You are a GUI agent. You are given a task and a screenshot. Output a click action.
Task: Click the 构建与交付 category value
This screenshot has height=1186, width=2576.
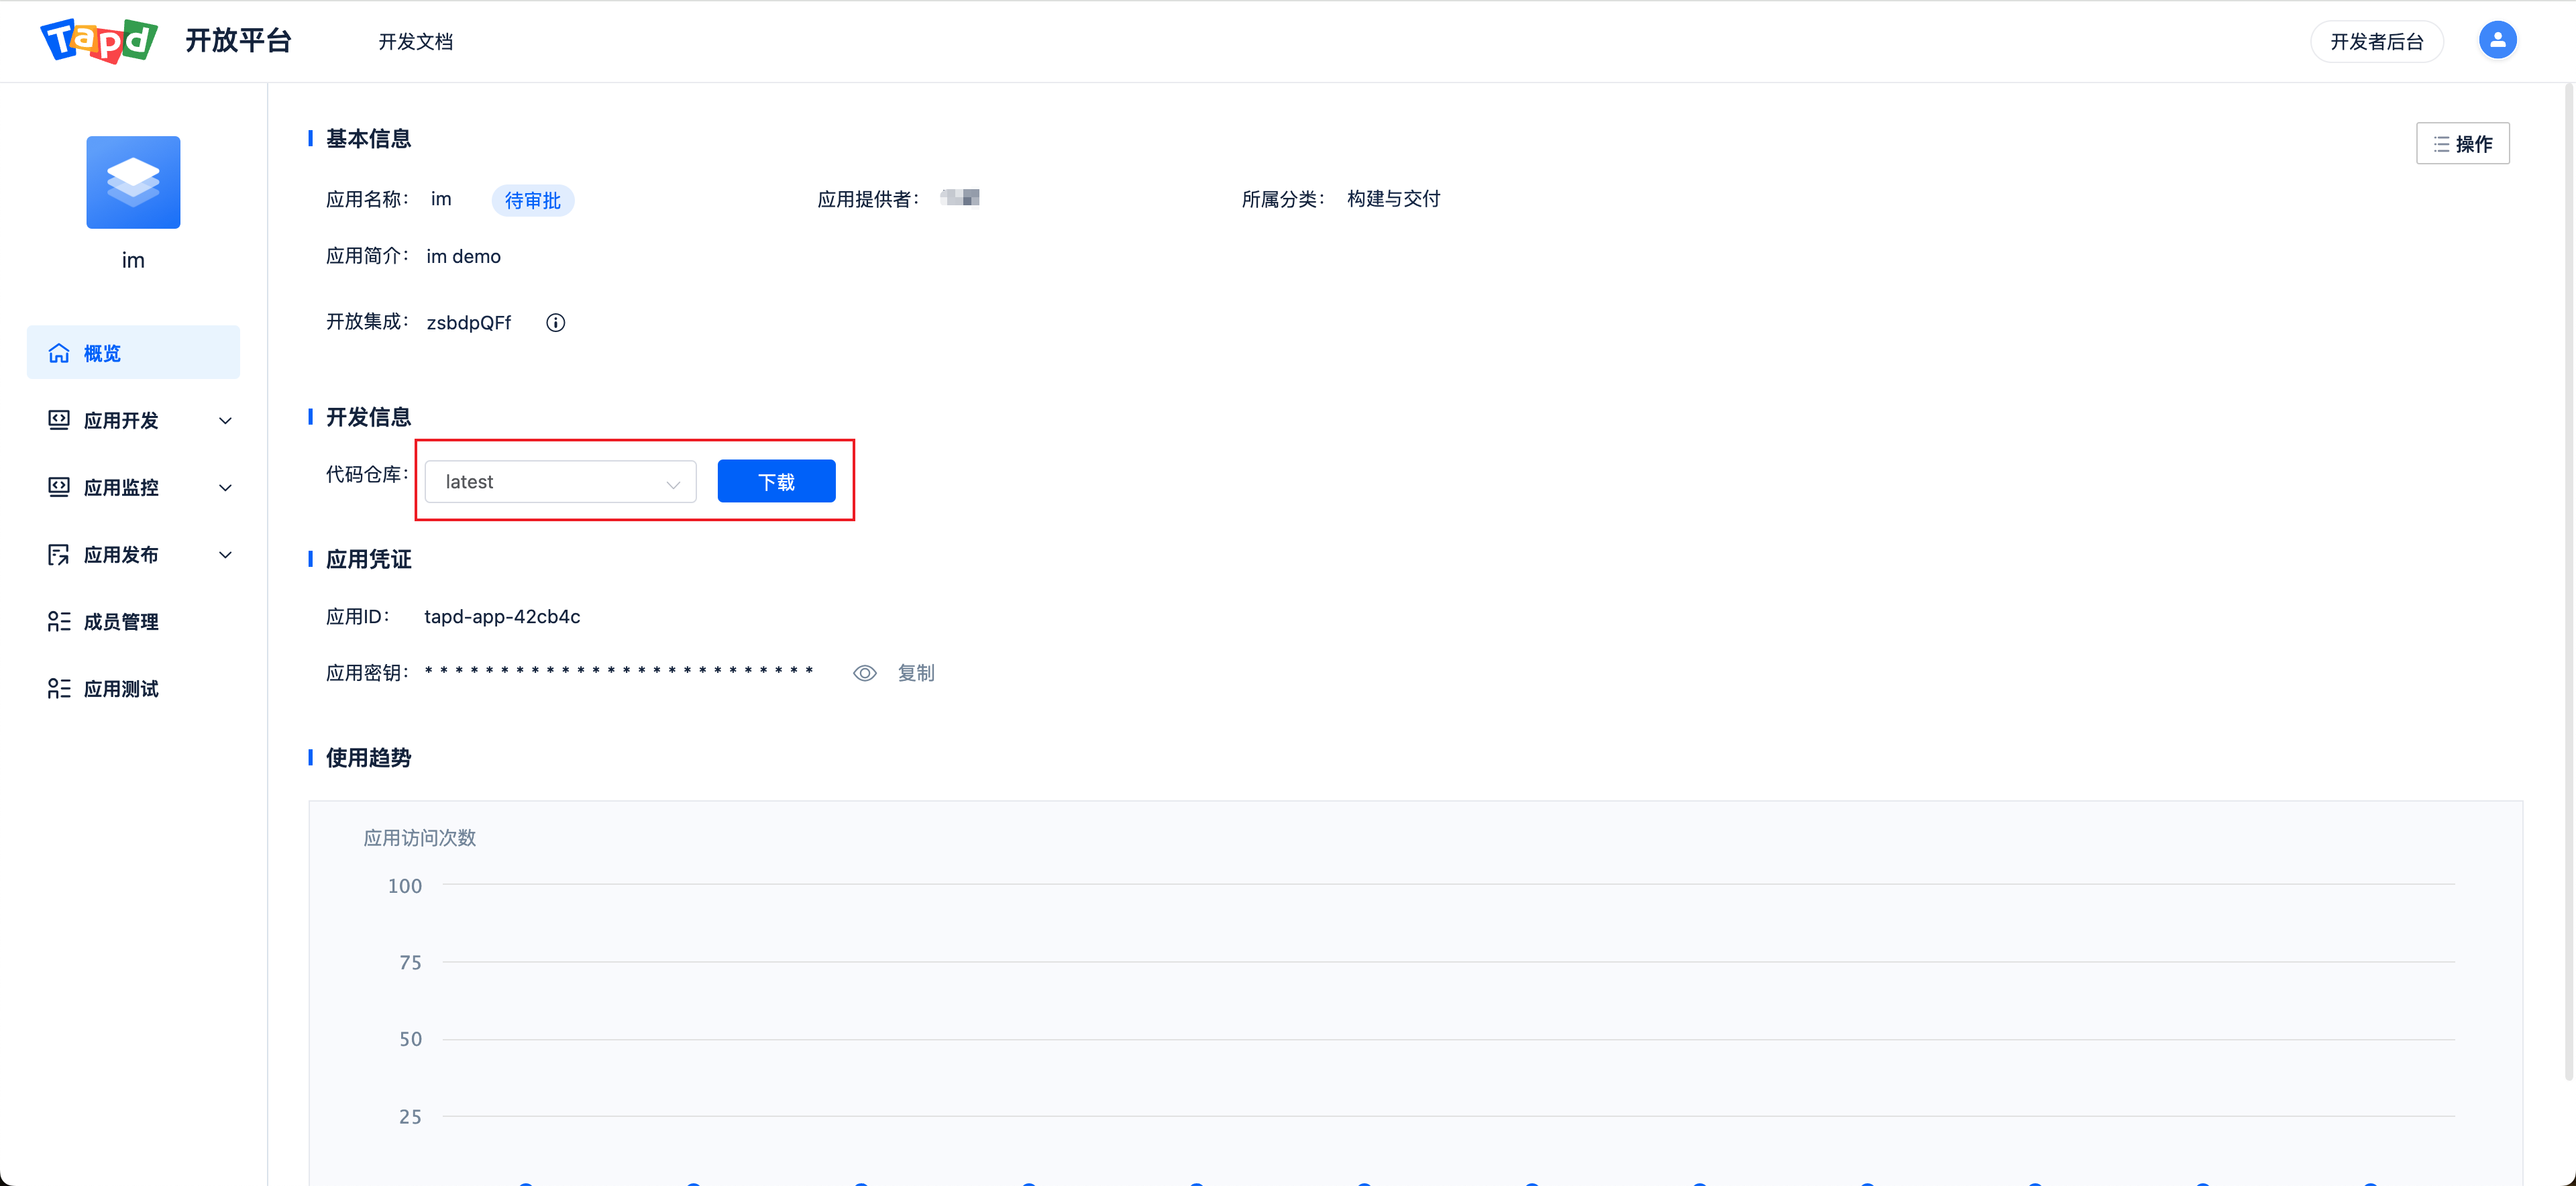tap(1393, 198)
